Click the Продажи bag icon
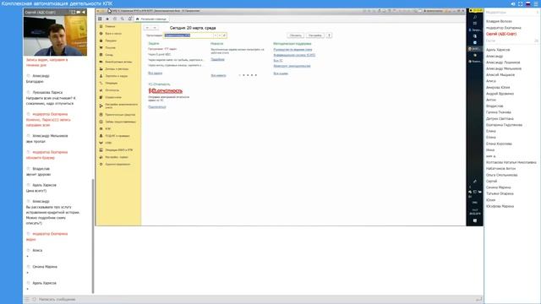Screen dimensions: 541x304 point(101,41)
